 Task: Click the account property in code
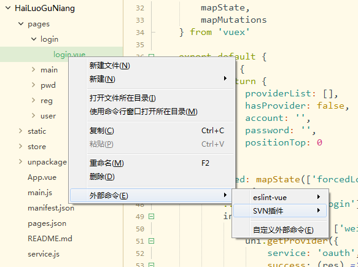[x=264, y=118]
